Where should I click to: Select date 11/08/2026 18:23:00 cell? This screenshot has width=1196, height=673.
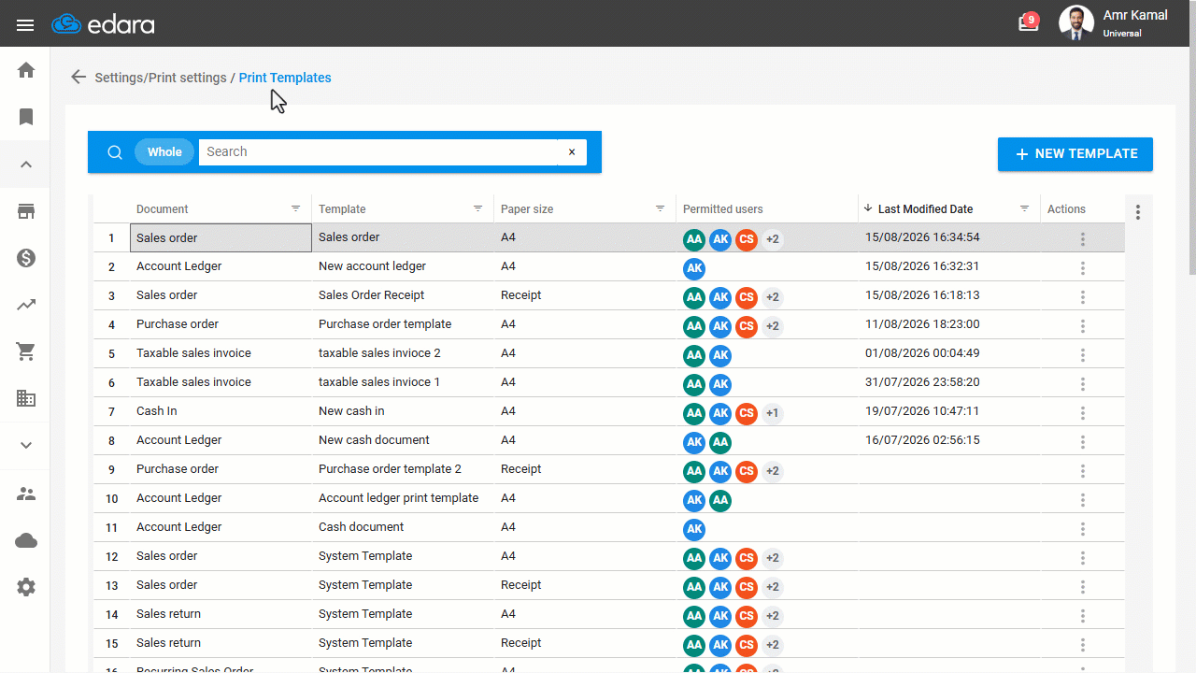[x=949, y=324]
